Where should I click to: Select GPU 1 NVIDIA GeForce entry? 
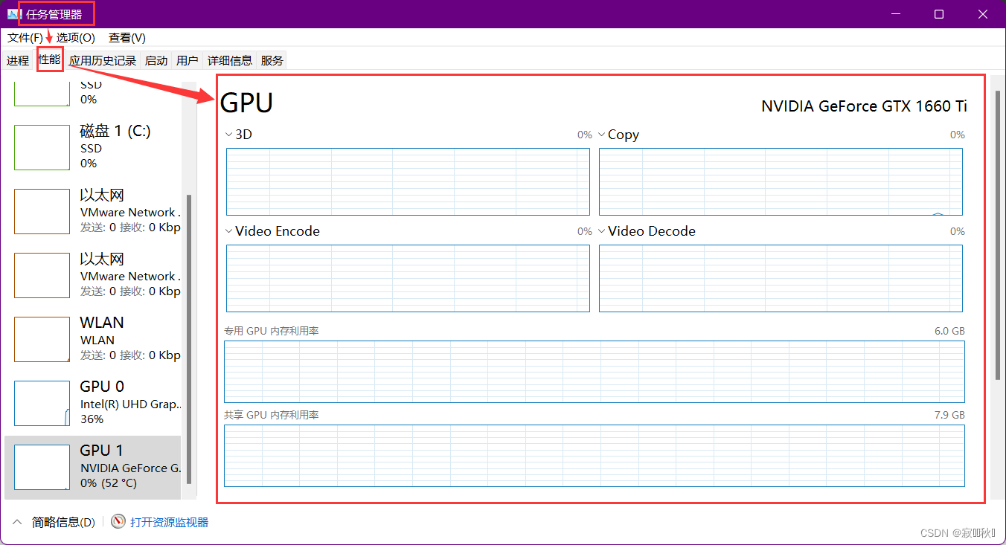coord(93,467)
